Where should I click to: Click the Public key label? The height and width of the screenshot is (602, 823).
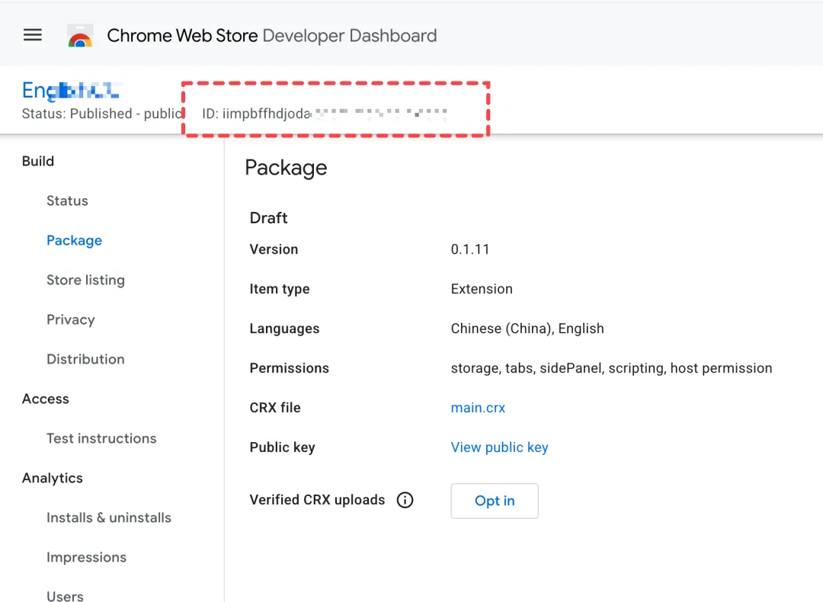coord(283,447)
